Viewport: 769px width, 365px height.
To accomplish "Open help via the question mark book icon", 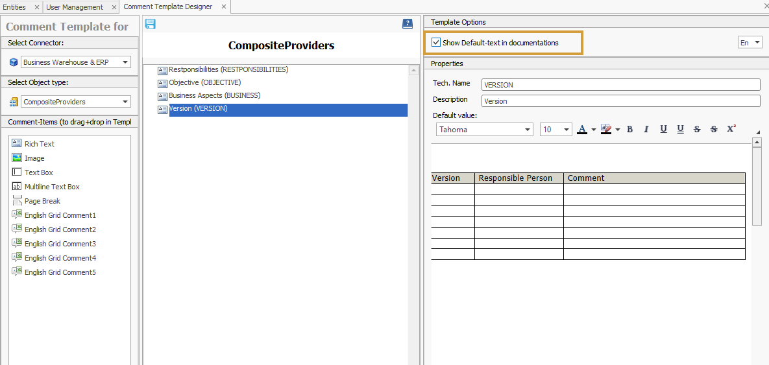I will [408, 24].
